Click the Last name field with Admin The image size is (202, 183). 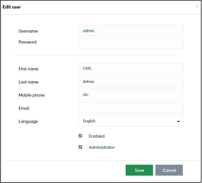(131, 82)
